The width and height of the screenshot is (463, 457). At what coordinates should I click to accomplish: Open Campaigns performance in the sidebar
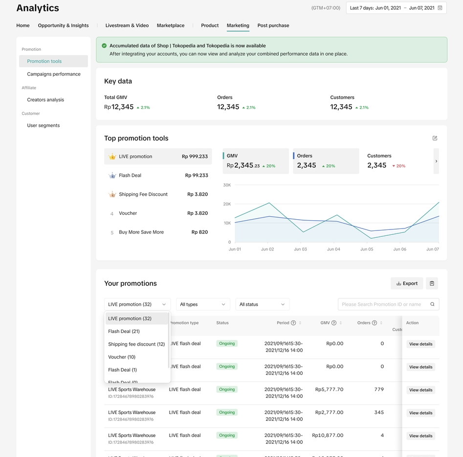54,74
